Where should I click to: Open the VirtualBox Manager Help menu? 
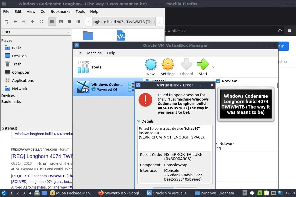click(x=111, y=53)
